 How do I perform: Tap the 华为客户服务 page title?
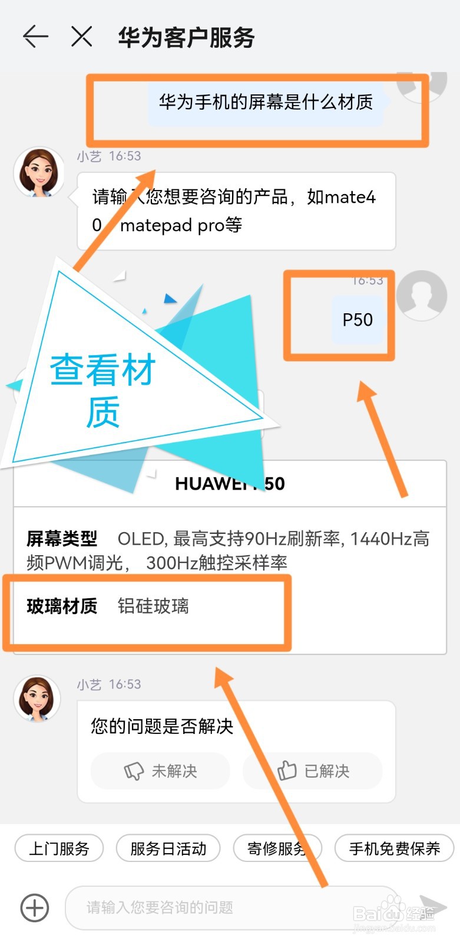pos(186,37)
